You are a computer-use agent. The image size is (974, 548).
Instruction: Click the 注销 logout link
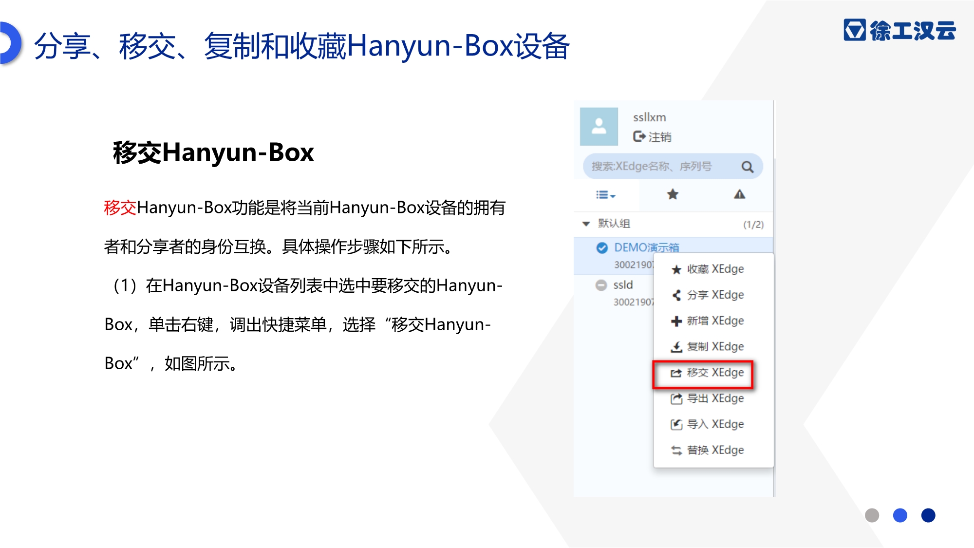pos(660,137)
